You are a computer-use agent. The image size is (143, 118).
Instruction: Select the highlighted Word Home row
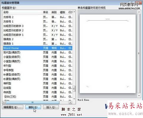(38, 48)
